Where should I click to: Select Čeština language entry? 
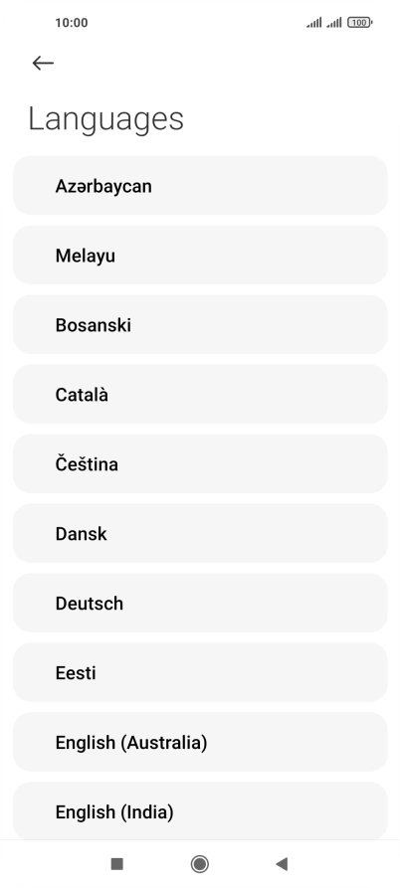pos(200,463)
